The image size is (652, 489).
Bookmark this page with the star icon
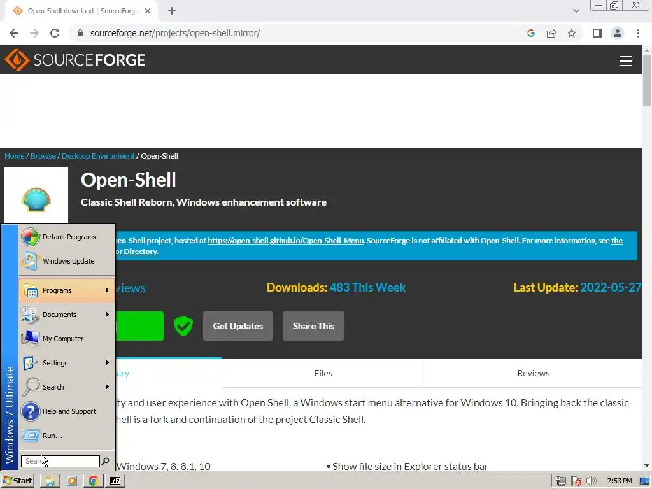point(572,33)
